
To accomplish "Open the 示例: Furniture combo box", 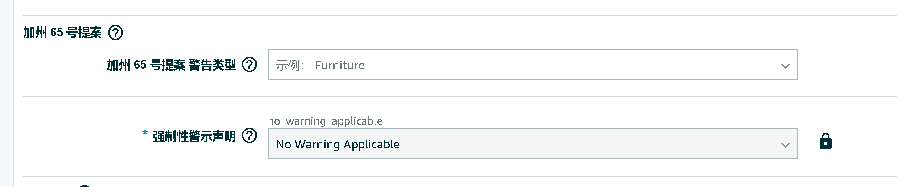I will pyautogui.click(x=533, y=65).
